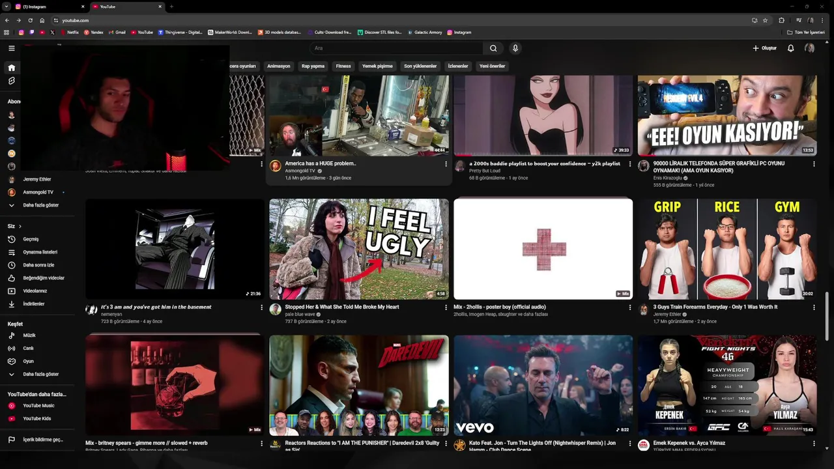Open options menu for America has a HUGE problem
Viewport: 834px width, 469px height.
(446, 164)
